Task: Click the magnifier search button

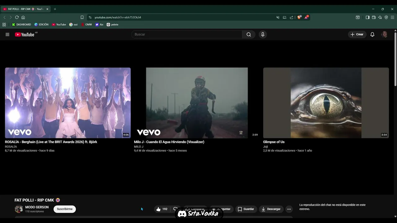Action: [x=249, y=34]
